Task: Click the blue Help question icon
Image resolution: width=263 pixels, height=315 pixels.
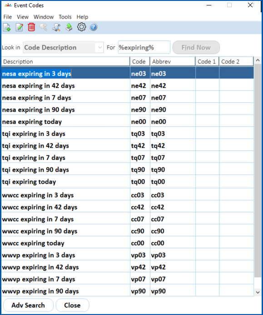Action: [94, 27]
